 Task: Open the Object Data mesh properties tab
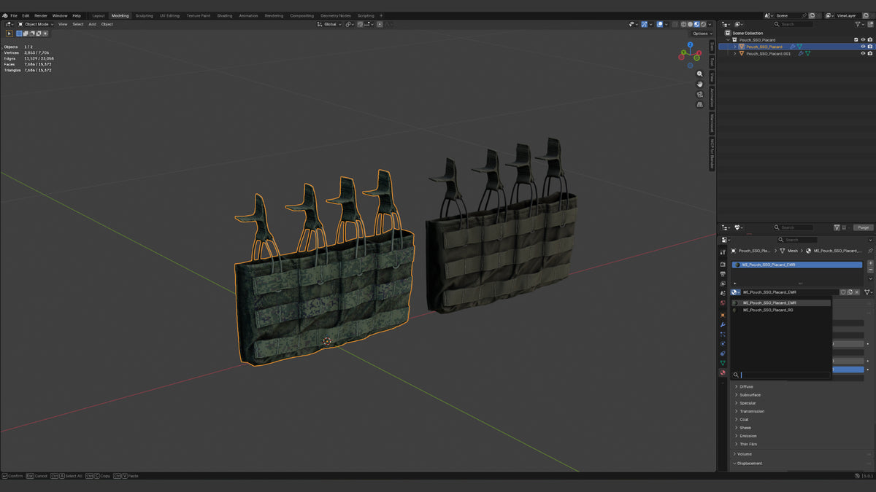coord(723,363)
